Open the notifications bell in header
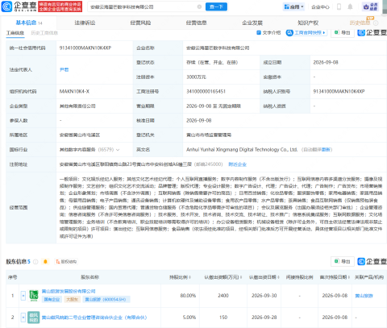This screenshot has width=387, height=328. pos(350,6)
